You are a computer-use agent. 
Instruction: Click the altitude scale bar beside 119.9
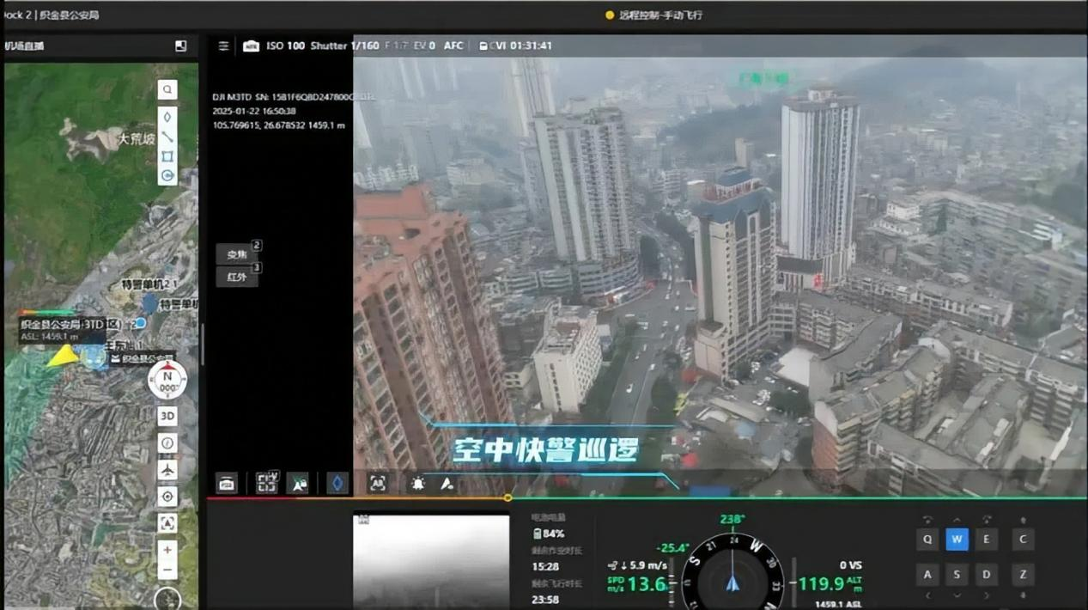(793, 583)
